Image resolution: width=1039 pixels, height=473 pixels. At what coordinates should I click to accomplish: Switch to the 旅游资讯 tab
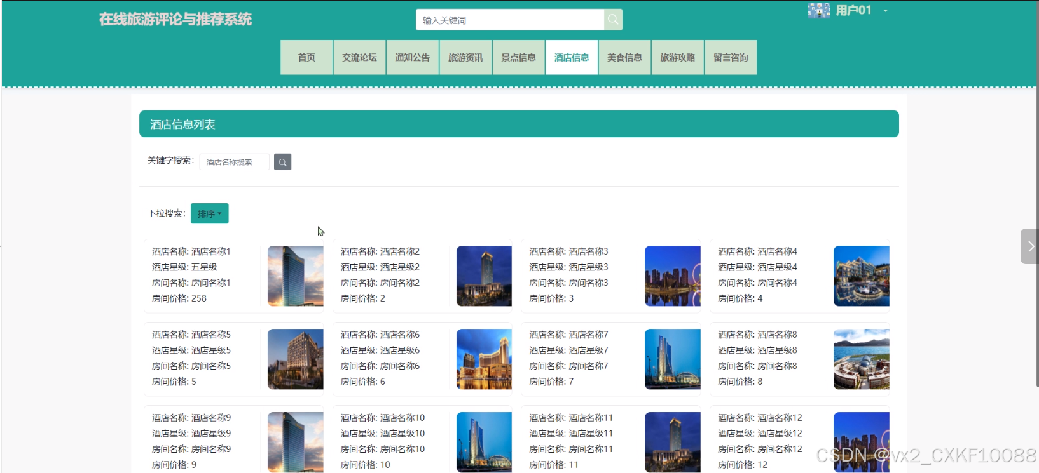pyautogui.click(x=465, y=58)
